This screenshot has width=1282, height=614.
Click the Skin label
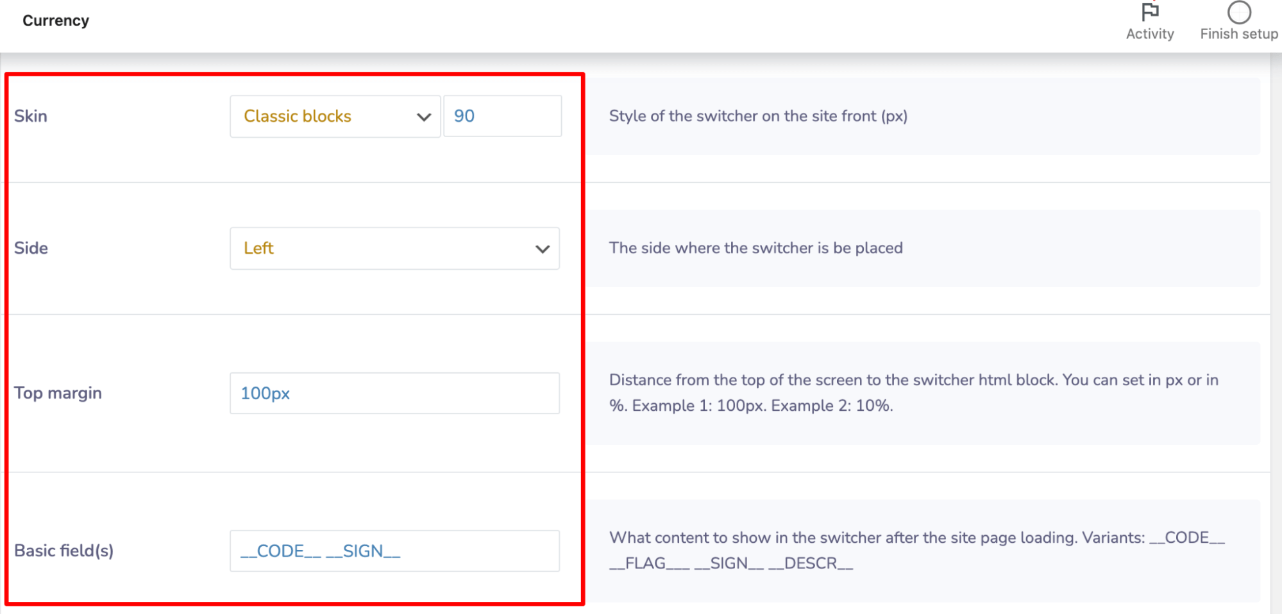[31, 116]
